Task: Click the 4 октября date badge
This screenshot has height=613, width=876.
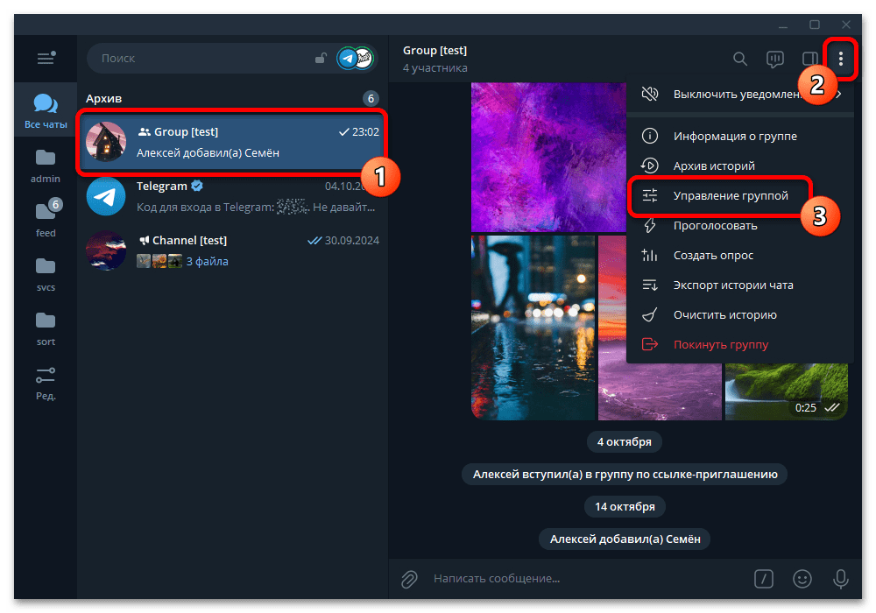Action: click(624, 441)
